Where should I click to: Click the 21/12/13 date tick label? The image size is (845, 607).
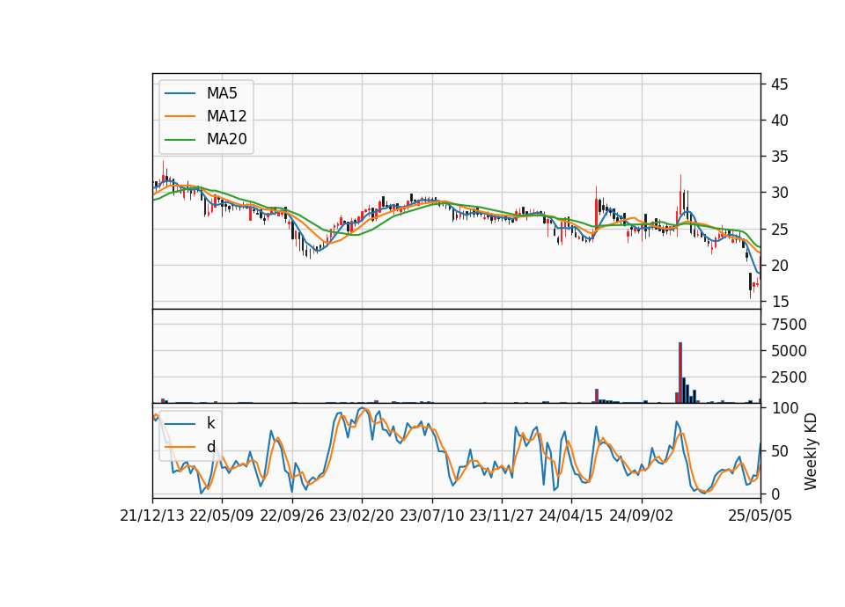click(x=152, y=516)
